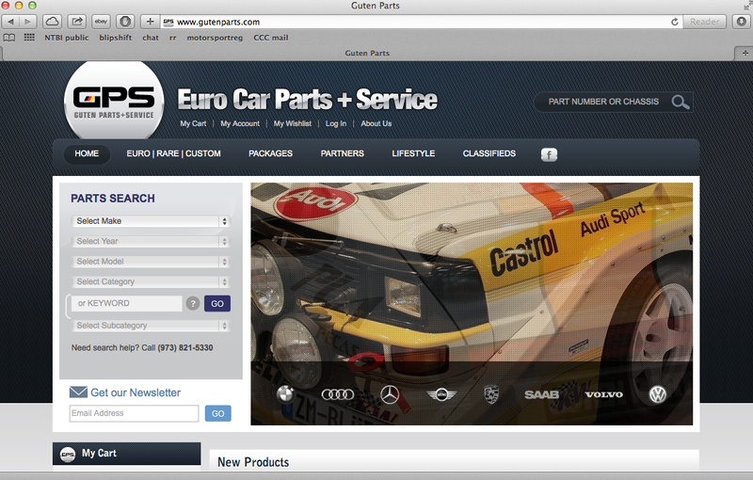Click the Get our Newsletter heading
The width and height of the screenshot is (753, 480).
[136, 392]
